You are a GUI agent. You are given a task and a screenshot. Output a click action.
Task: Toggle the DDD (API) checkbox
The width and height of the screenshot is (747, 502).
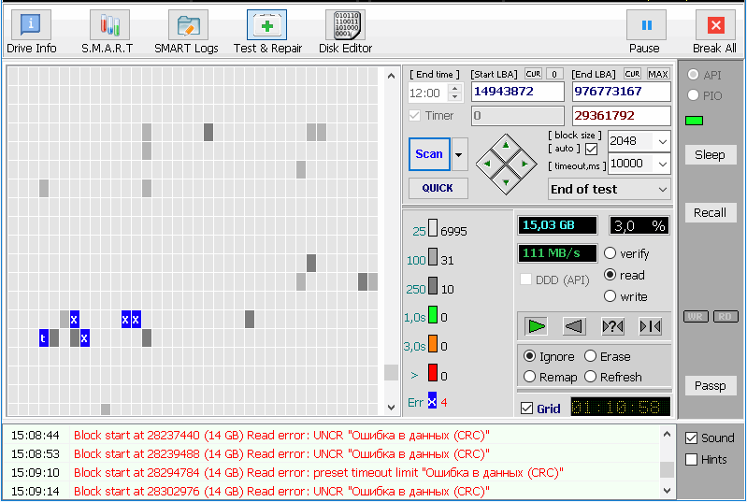pyautogui.click(x=525, y=280)
